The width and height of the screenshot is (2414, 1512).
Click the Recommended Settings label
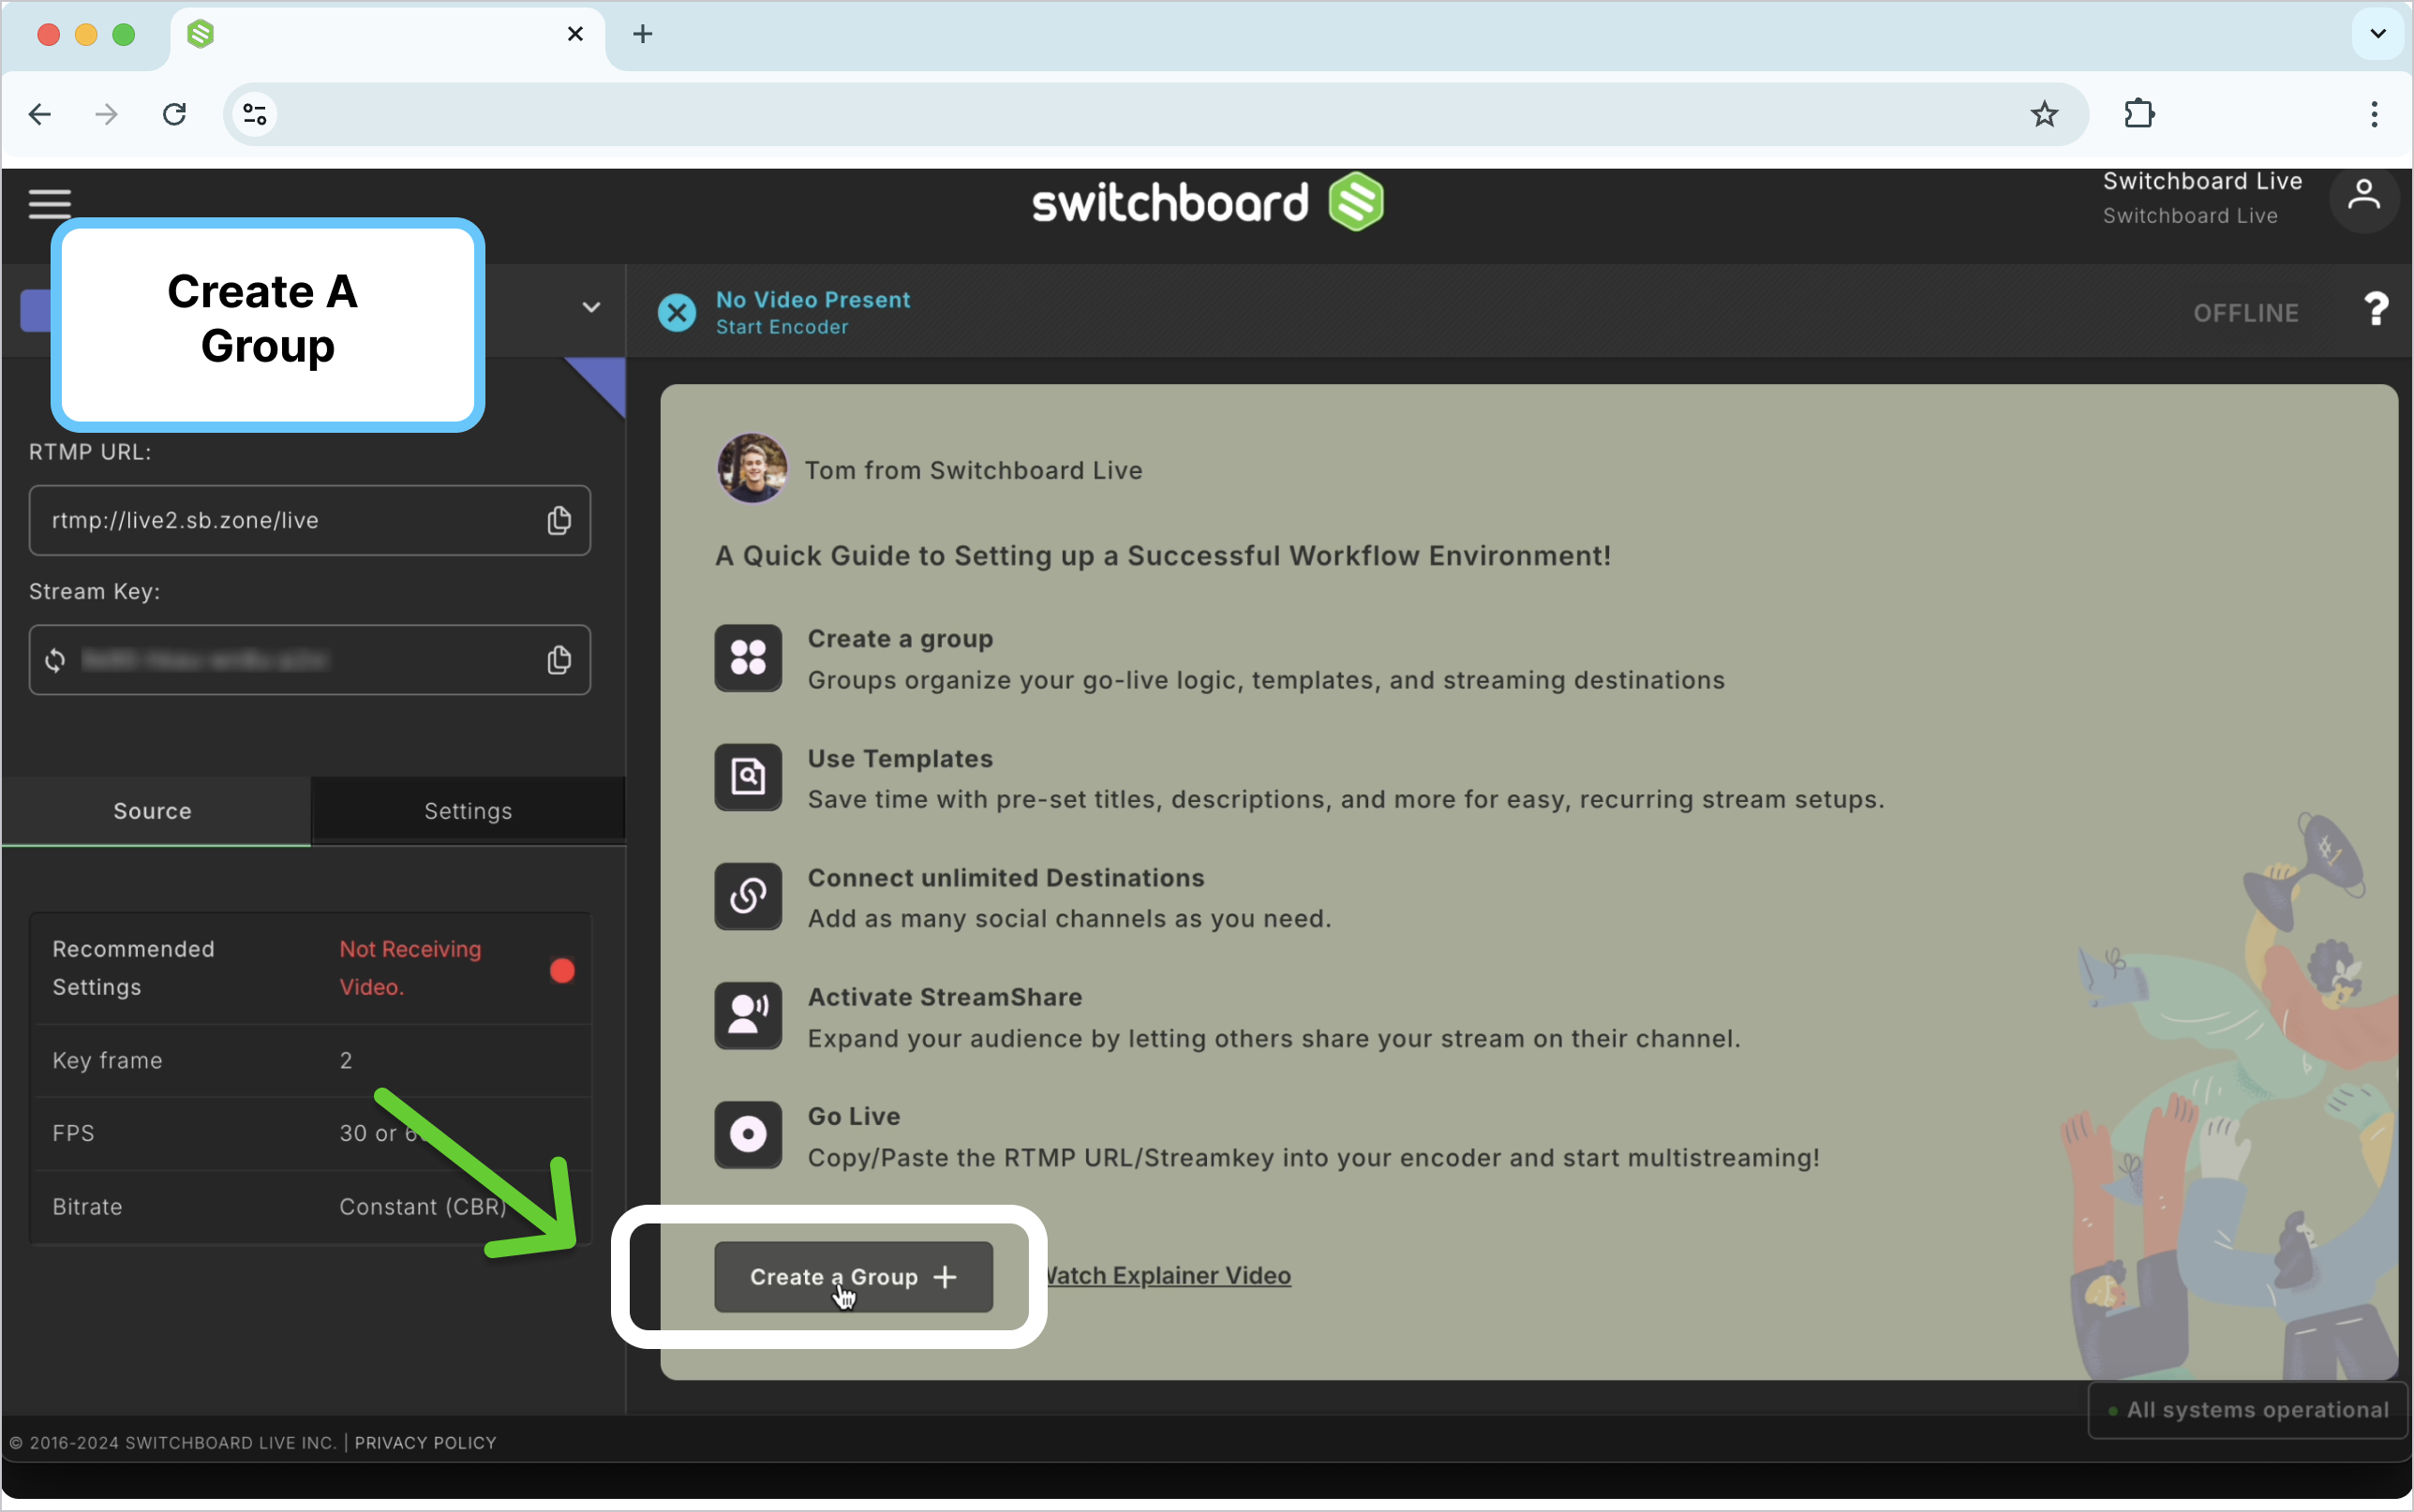[133, 968]
